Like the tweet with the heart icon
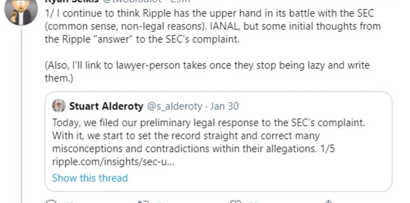Viewport: 410px width, 203px height. (235, 202)
